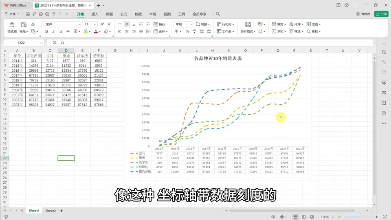Click the 筛选 filter button
Image resolution: width=391 pixels, height=220 pixels.
pyautogui.click(x=296, y=31)
